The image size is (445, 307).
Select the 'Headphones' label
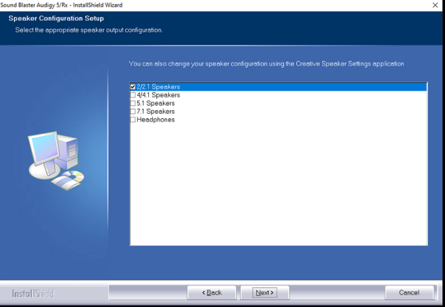pyautogui.click(x=156, y=120)
